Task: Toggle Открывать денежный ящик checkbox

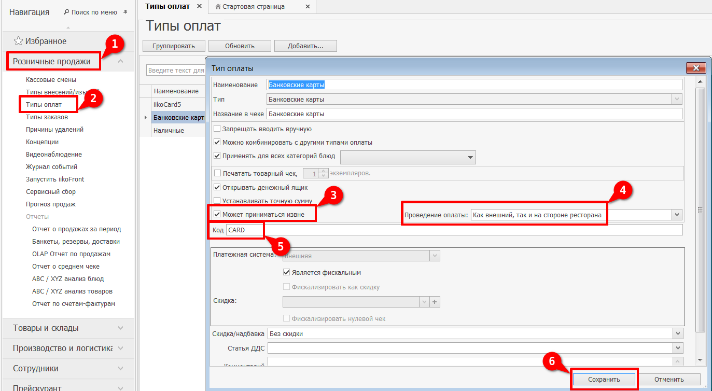Action: point(217,187)
